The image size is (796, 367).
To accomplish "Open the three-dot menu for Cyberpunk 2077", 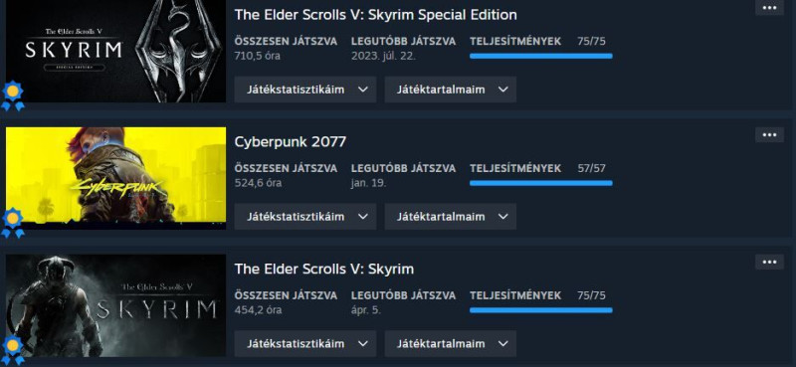I will [769, 134].
